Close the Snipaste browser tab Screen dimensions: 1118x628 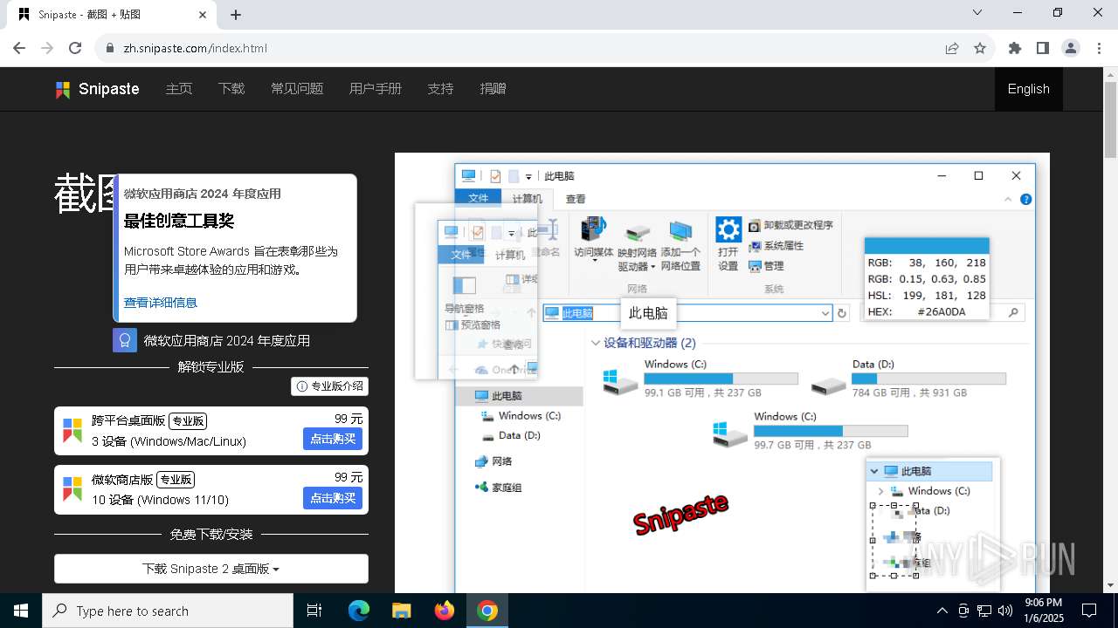coord(203,15)
